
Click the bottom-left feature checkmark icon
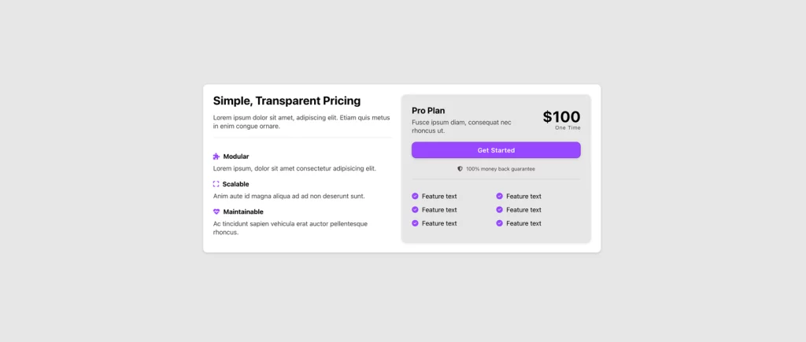[415, 223]
